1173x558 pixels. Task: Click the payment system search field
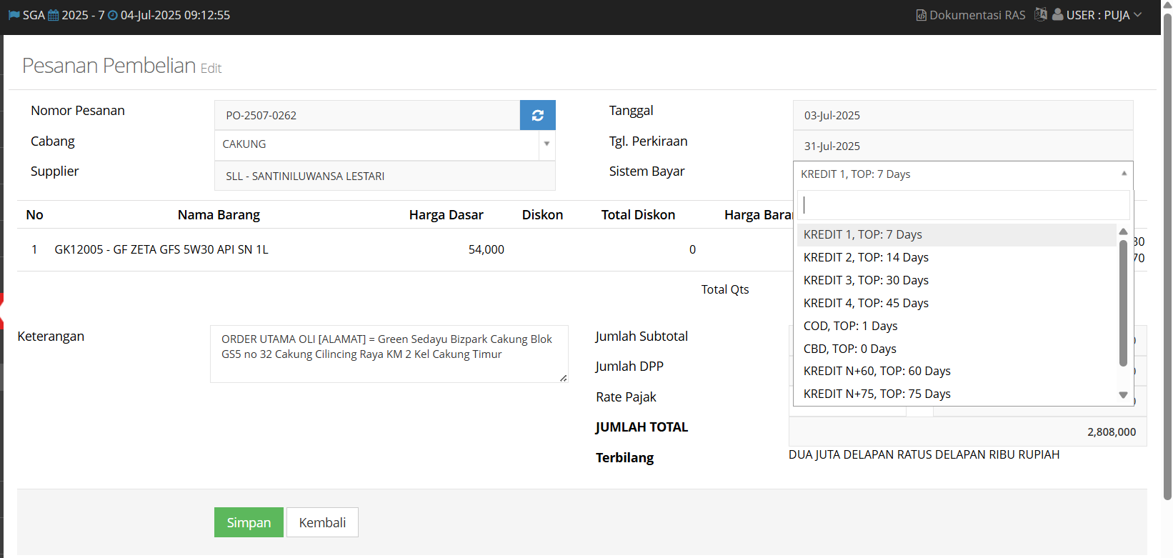point(963,205)
